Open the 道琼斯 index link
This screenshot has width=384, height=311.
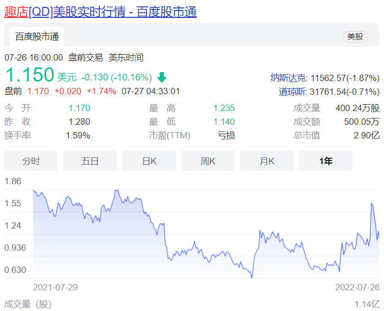[x=293, y=92]
